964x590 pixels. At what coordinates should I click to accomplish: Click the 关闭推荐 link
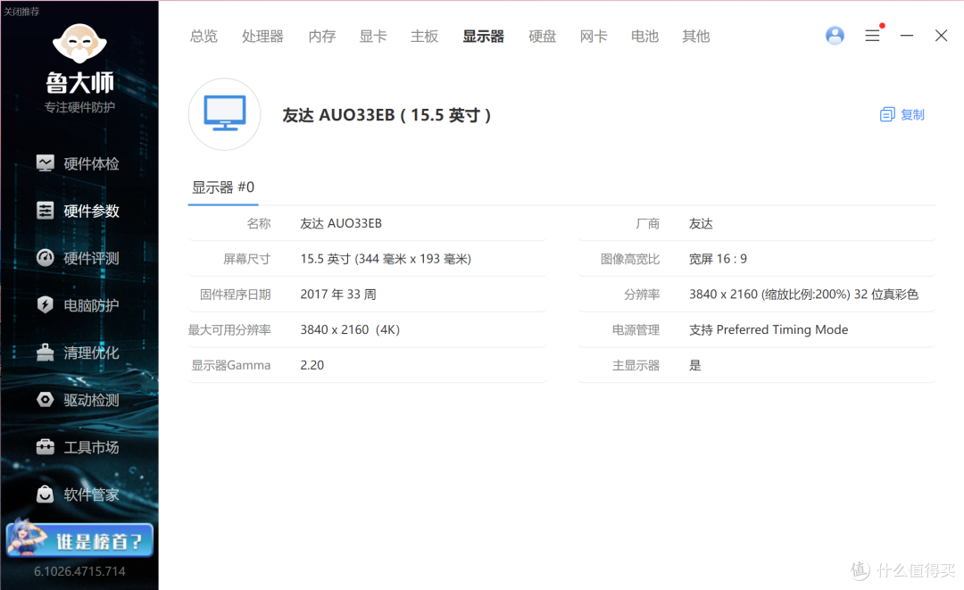pos(21,12)
